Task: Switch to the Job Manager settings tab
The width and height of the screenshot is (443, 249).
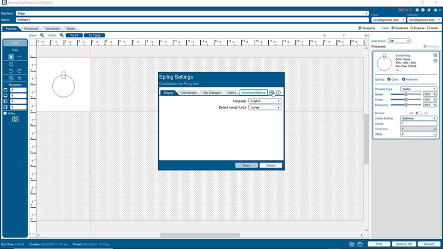Action: click(211, 92)
